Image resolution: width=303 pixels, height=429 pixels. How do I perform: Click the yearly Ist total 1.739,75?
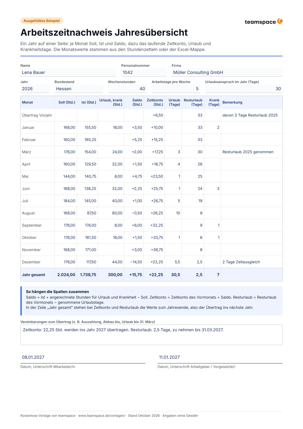pyautogui.click(x=88, y=275)
